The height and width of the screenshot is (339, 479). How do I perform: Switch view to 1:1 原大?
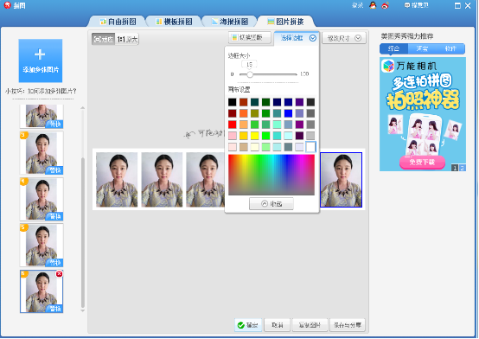[x=127, y=39]
